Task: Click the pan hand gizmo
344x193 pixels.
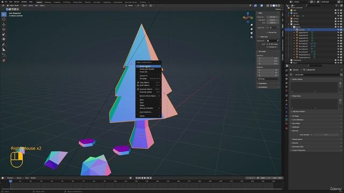Action: [x=252, y=29]
